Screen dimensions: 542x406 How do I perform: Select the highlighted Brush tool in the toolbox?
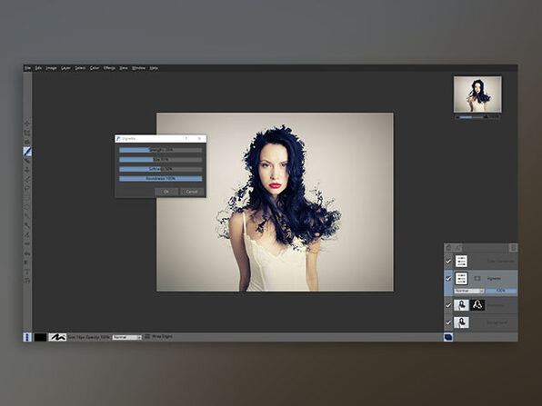pos(27,151)
